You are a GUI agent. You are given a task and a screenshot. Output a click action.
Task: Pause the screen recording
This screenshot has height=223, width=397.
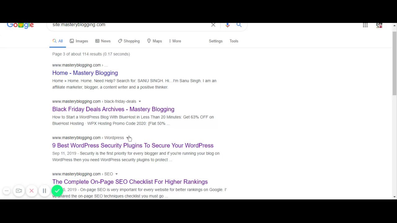pyautogui.click(x=44, y=191)
